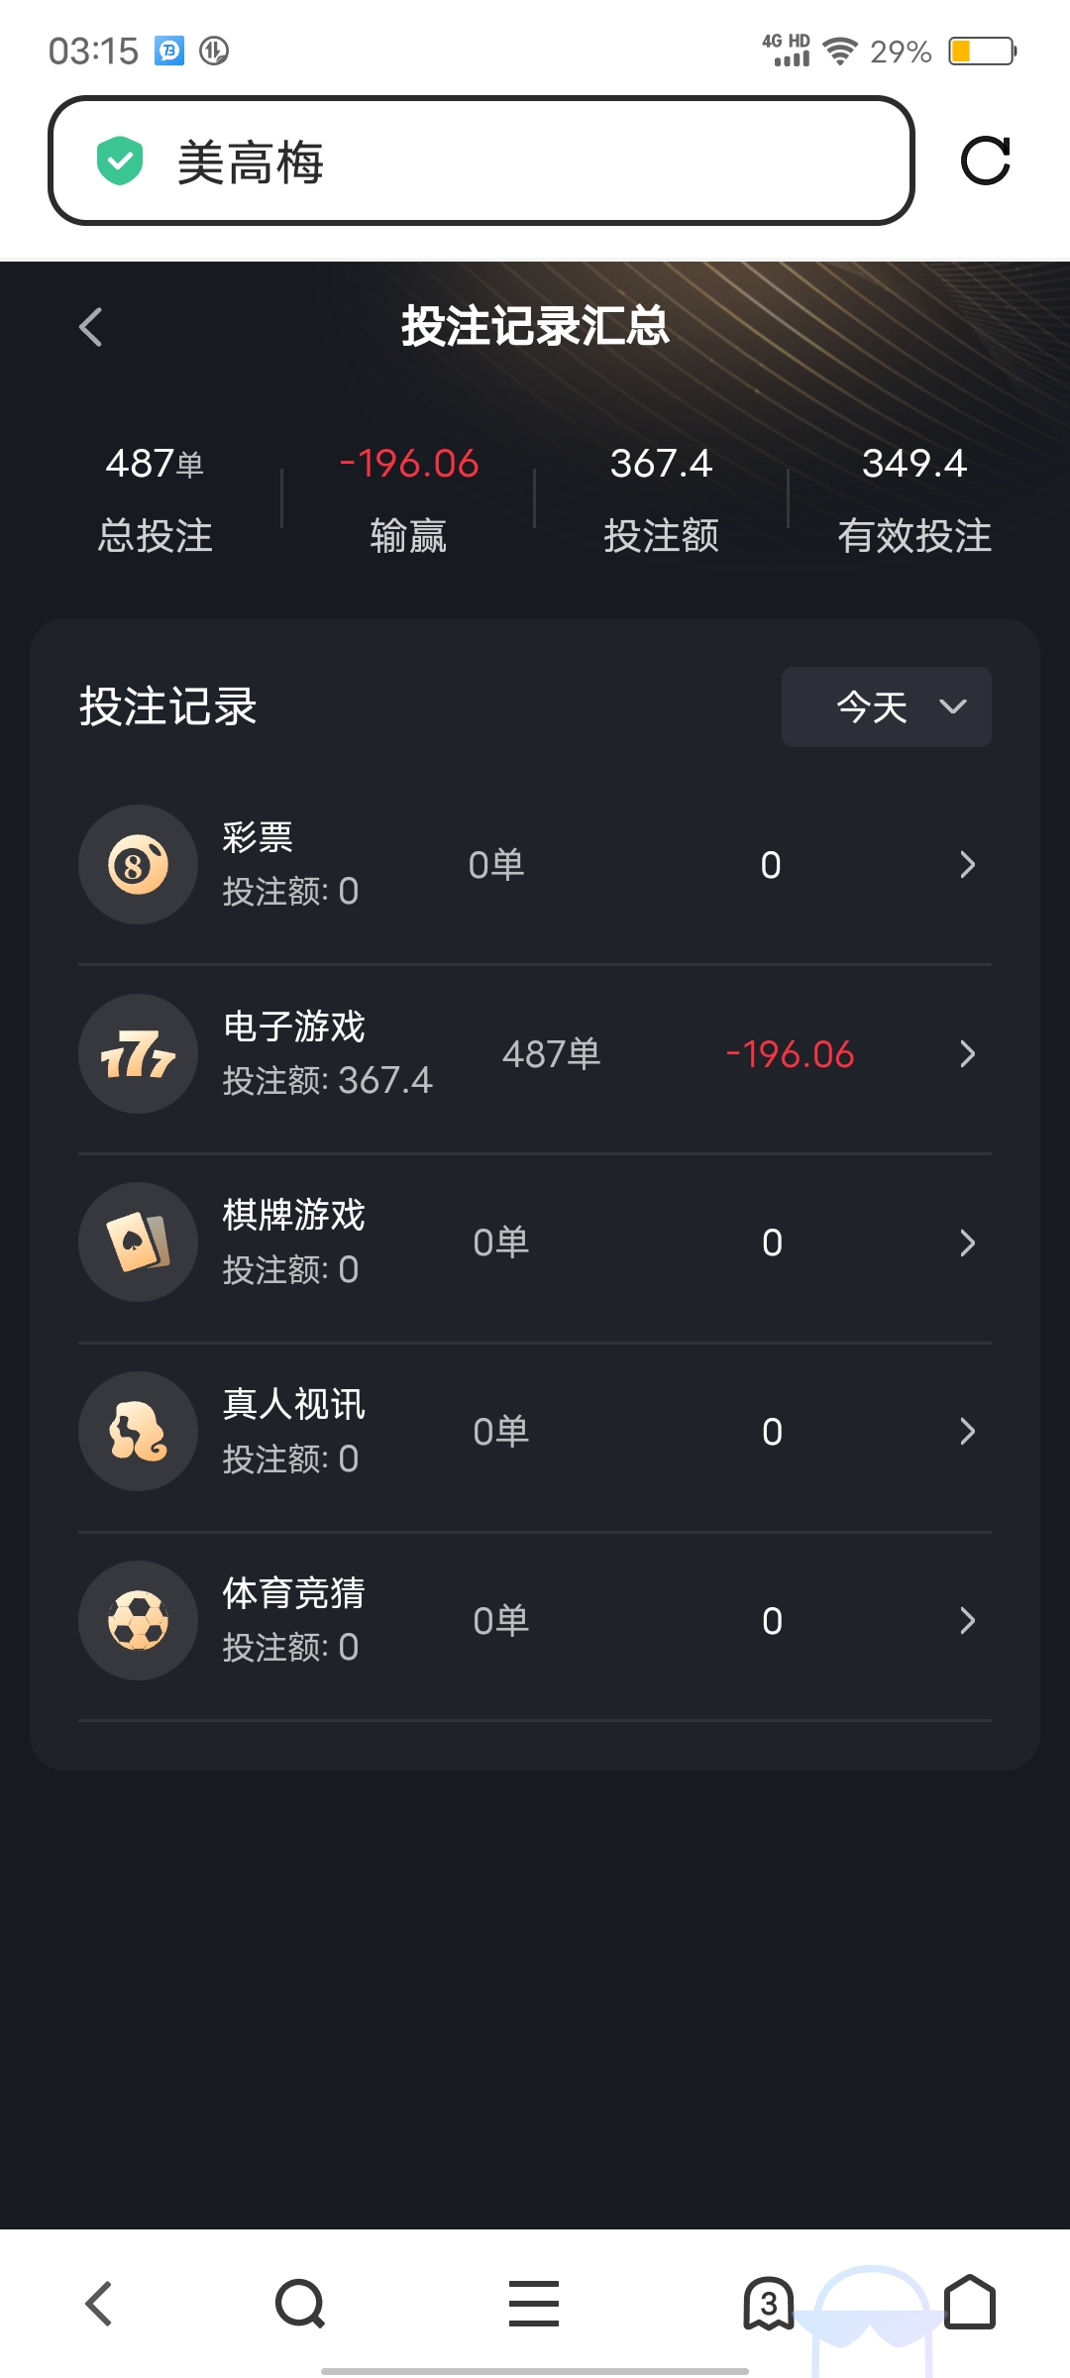The width and height of the screenshot is (1070, 2378).
Task: Tap the playing cards chess game icon
Action: tap(138, 1243)
